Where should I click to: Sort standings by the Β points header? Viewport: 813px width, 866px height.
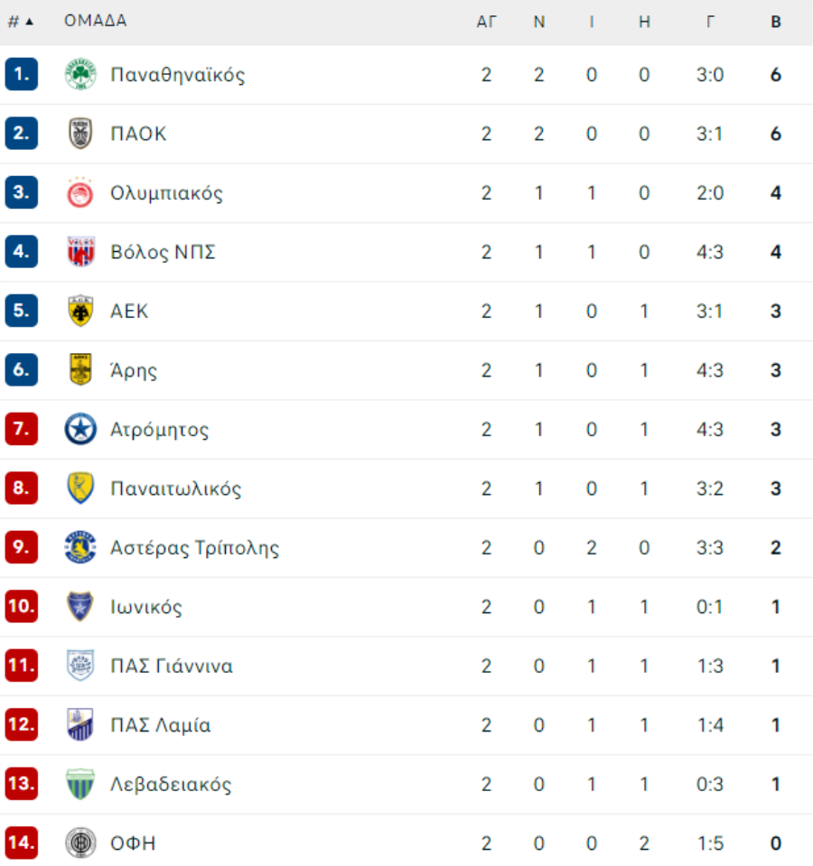click(776, 22)
